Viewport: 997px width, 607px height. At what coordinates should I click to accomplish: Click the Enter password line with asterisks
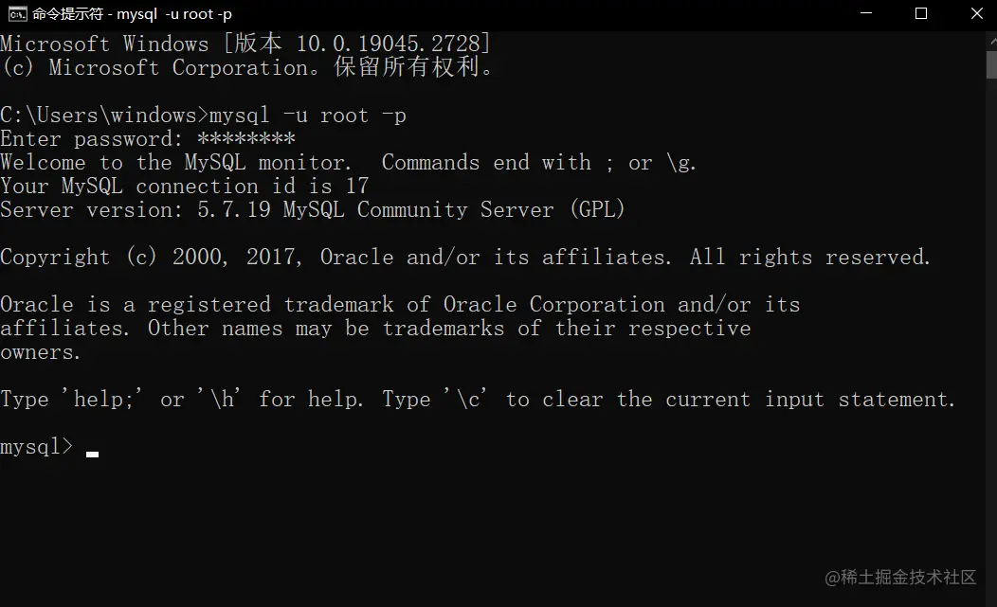pos(147,138)
